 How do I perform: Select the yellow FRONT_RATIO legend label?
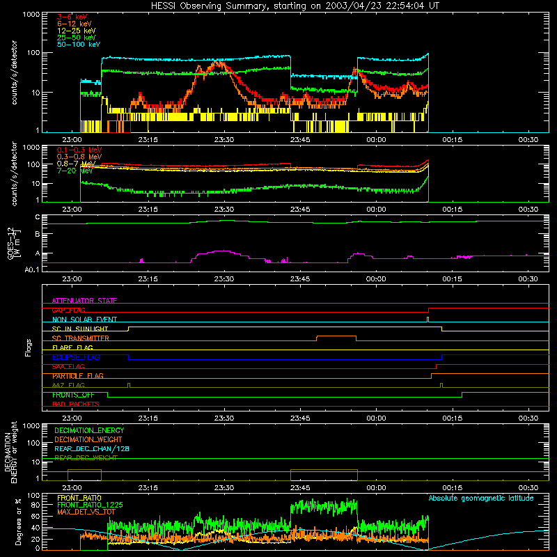(79, 498)
